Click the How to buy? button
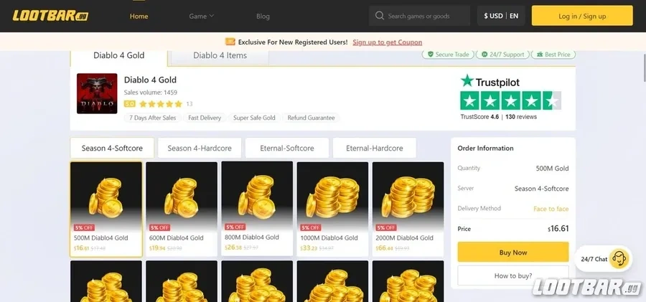The width and height of the screenshot is (646, 302). 513,275
